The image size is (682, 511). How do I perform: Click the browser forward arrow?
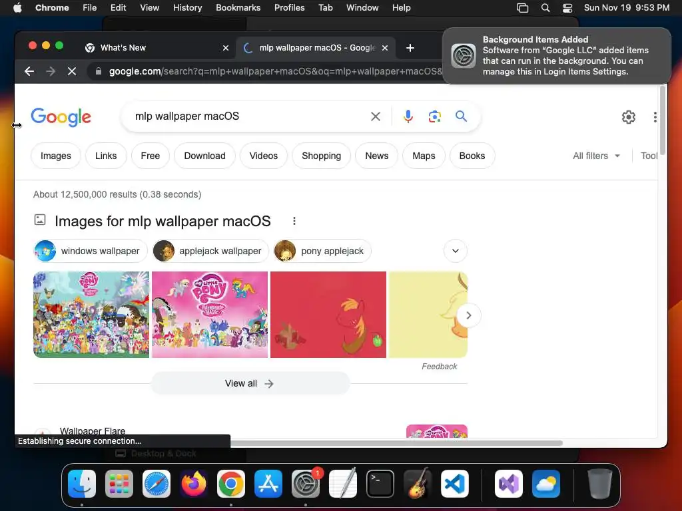point(51,71)
